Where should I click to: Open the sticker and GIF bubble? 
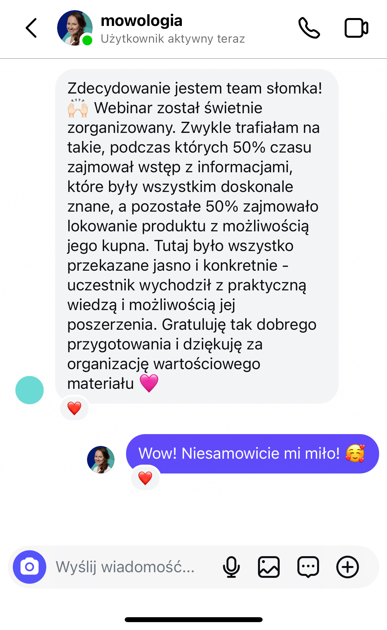coord(308,567)
